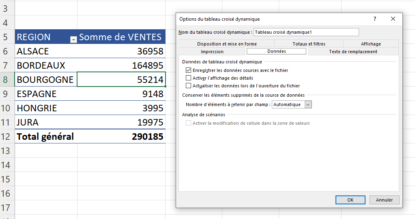The height and width of the screenshot is (219, 415).
Task: Click the Somme de VENTES header cell
Action: [121, 37]
